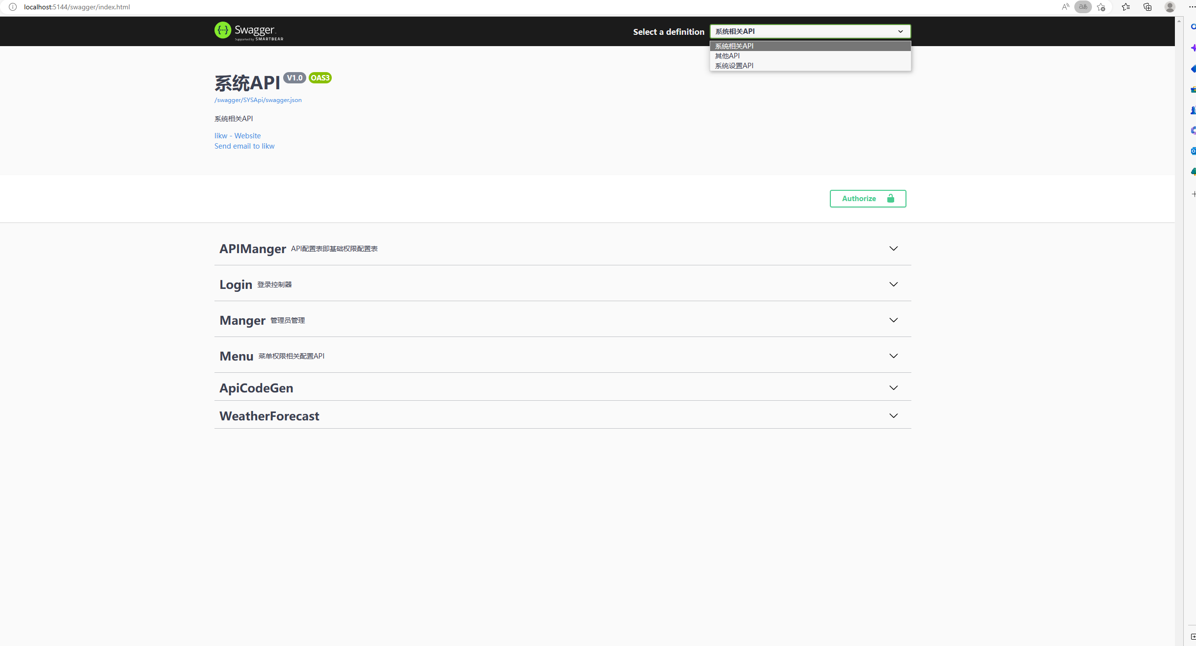Expand the APIManger section chevron
Screen dimensions: 1196x646
(x=893, y=249)
